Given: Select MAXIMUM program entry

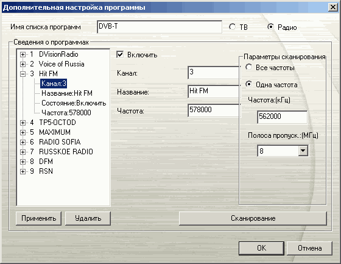Looking at the screenshot, I should [x=55, y=132].
